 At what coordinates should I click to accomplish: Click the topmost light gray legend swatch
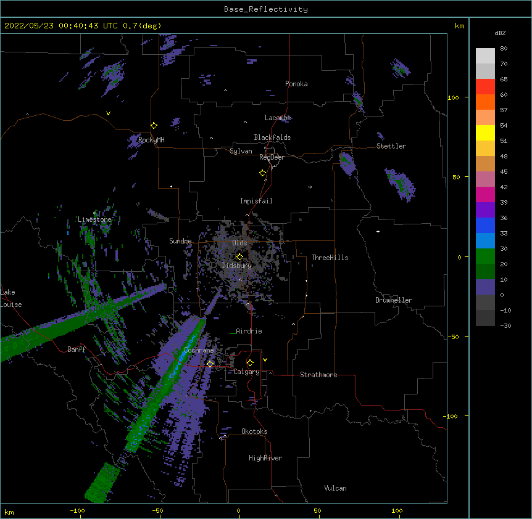(485, 55)
